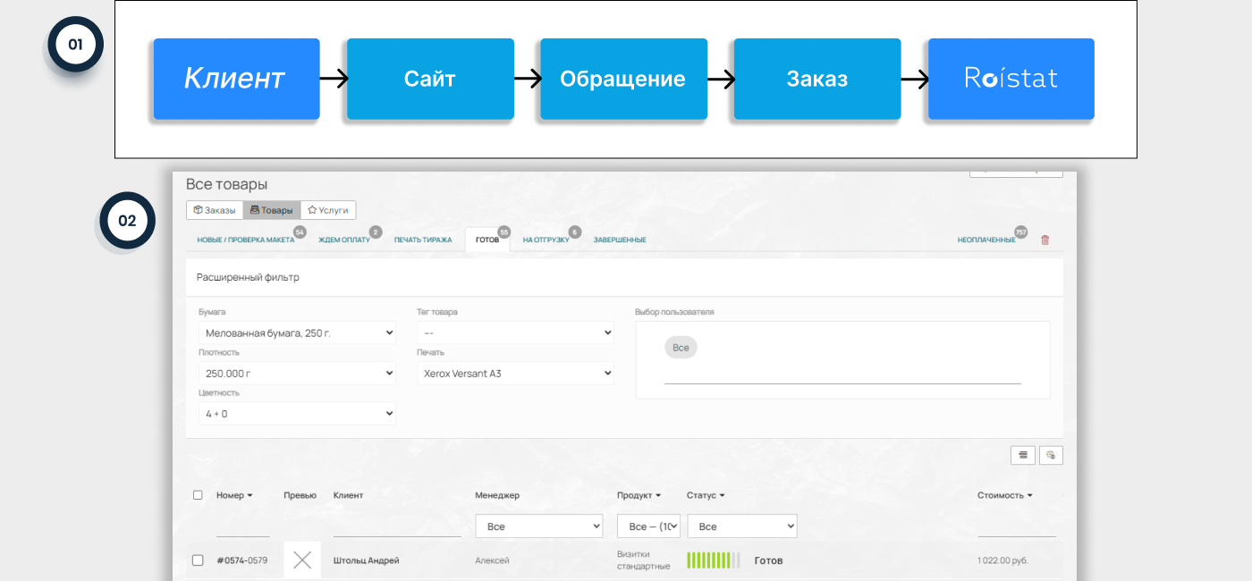Click the Roistat box in the flow diagram
The width and height of the screenshot is (1252, 581).
point(1011,79)
